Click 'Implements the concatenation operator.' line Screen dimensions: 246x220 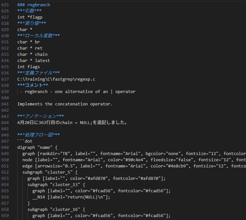click(65, 104)
